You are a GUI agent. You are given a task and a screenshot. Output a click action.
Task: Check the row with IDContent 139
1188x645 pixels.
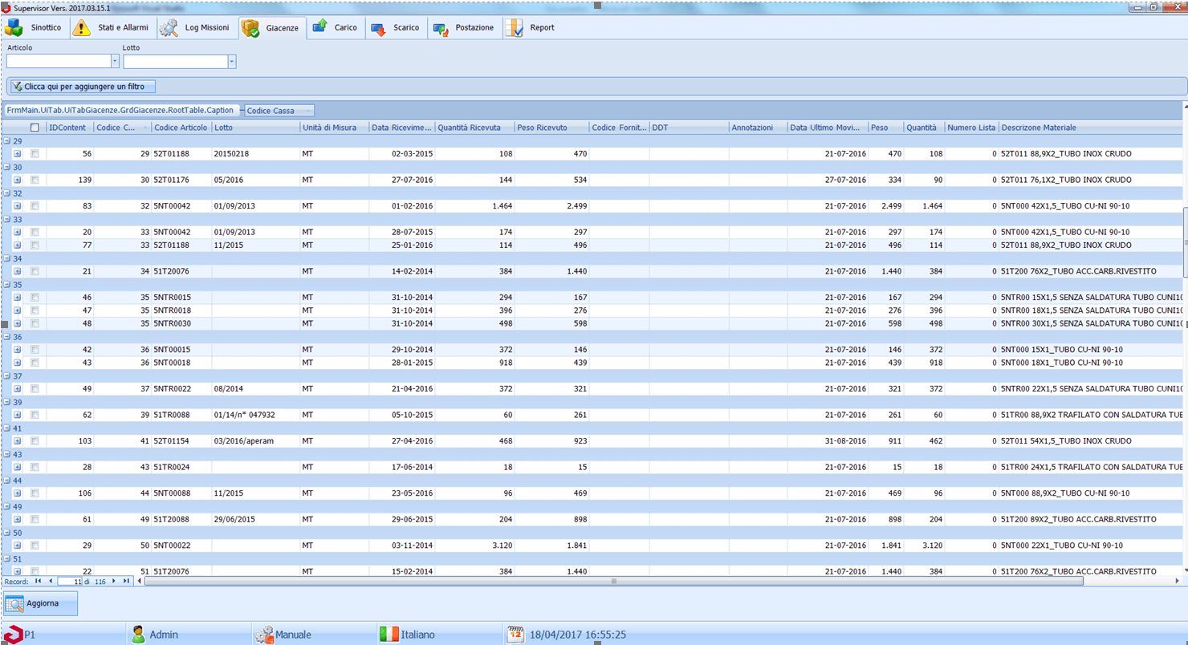[x=35, y=180]
